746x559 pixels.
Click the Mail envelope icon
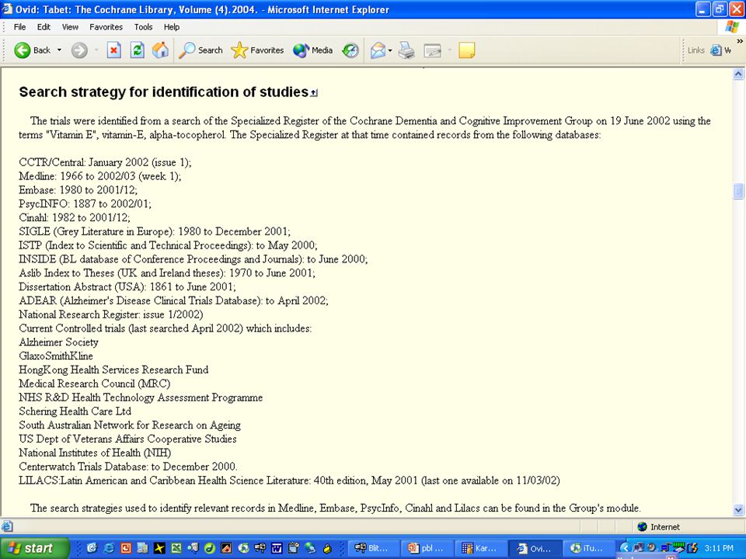pyautogui.click(x=378, y=50)
